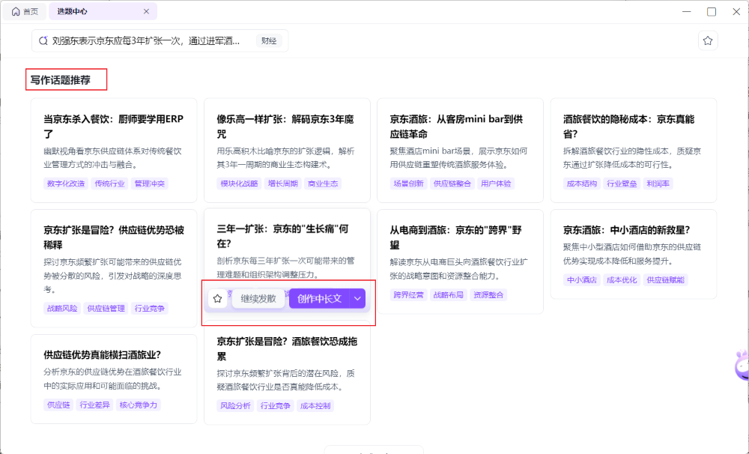The image size is (749, 454).
Task: Click 行业竞争 tag under 供应链优势恐被稀释
Action: [x=150, y=308]
